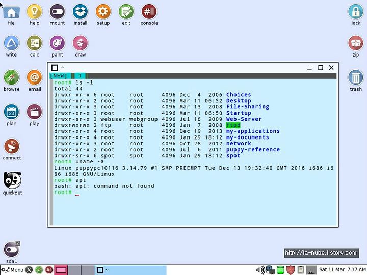Launch the browse web browser icon
The image size is (367, 275).
(x=11, y=77)
